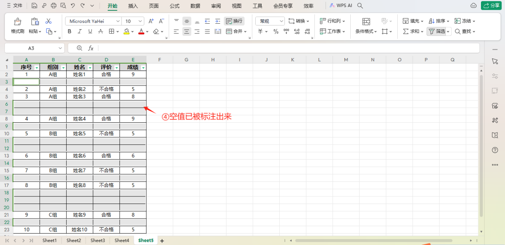This screenshot has width=505, height=245.
Task: Expand the 评价 column filter arrow
Action: click(x=116, y=68)
